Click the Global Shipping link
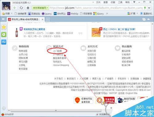154x117 pixels. [x=61, y=65]
